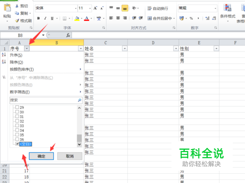Open the font name dropdown (宋体)
245x183 pixels.
(75, 8)
